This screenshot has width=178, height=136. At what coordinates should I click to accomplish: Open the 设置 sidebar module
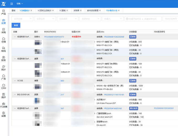pyautogui.click(x=3, y=115)
